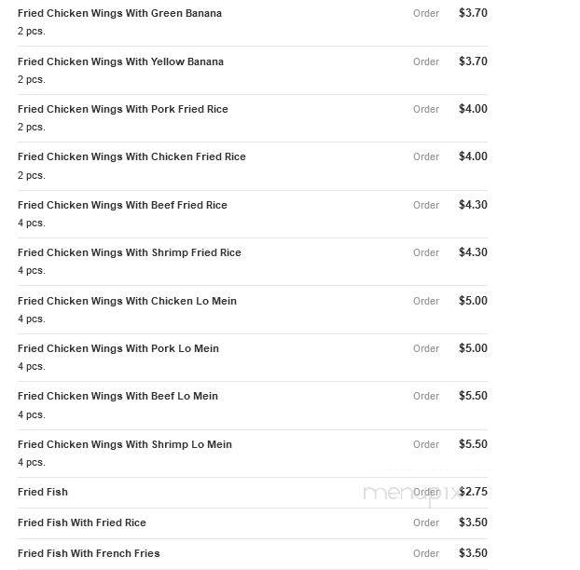Order Fried Chicken Wings With Shrimp Lo Mein
The height and width of the screenshot is (570, 580).
click(x=426, y=444)
